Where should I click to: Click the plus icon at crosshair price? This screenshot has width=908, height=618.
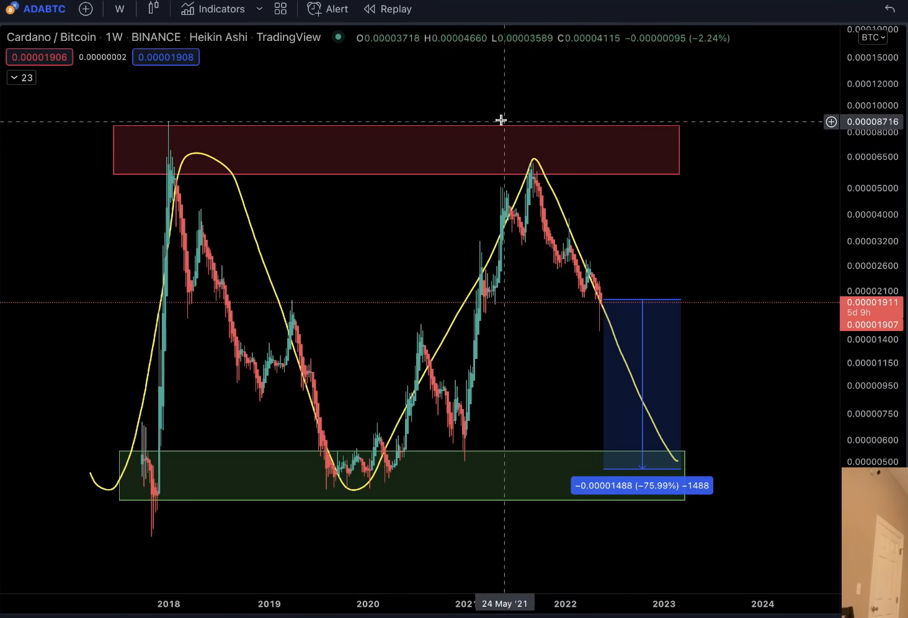pos(831,121)
